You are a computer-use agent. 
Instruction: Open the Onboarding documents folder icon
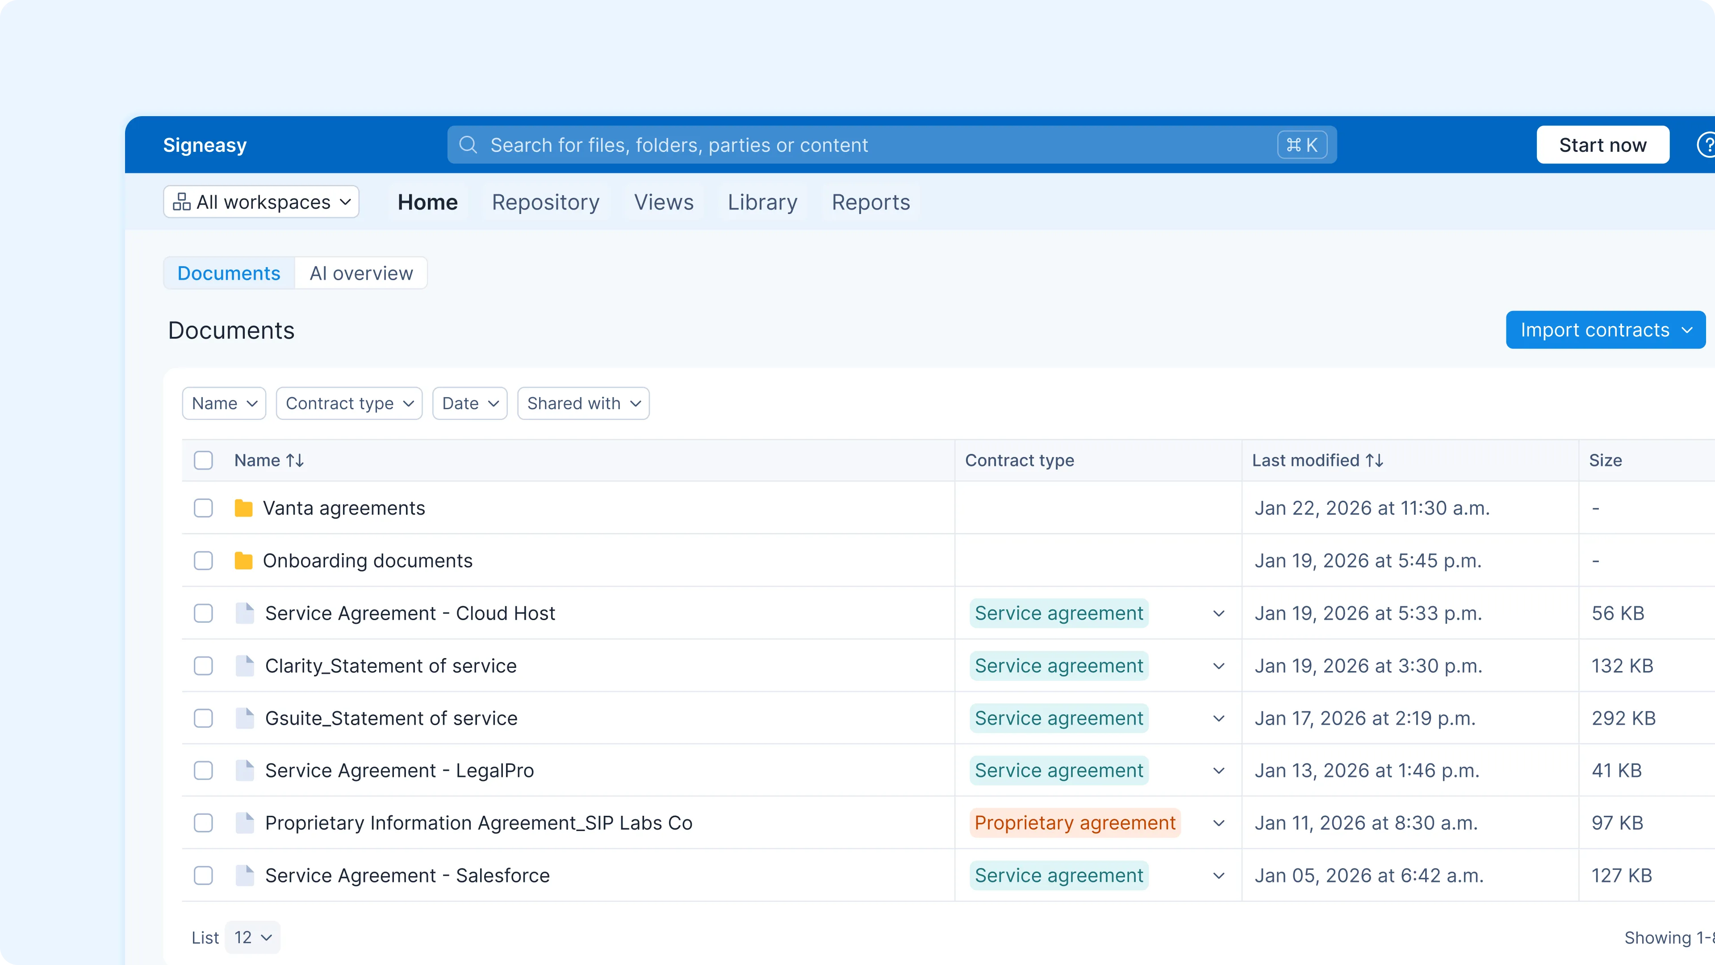click(244, 560)
